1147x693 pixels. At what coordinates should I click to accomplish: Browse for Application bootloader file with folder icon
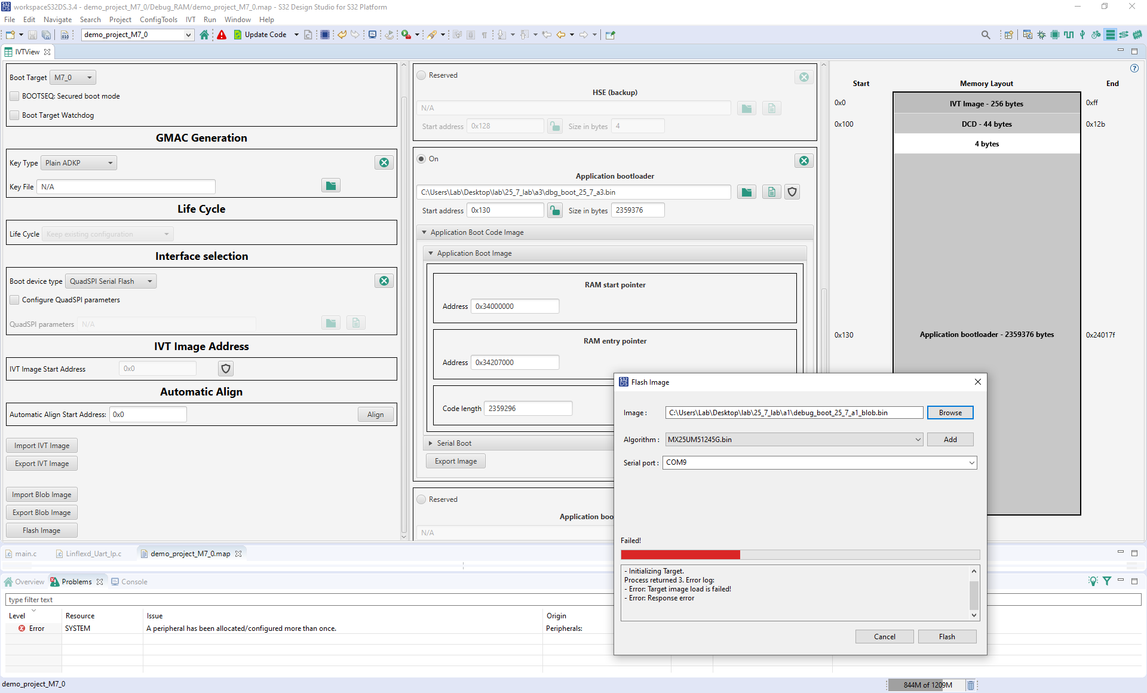pyautogui.click(x=746, y=192)
